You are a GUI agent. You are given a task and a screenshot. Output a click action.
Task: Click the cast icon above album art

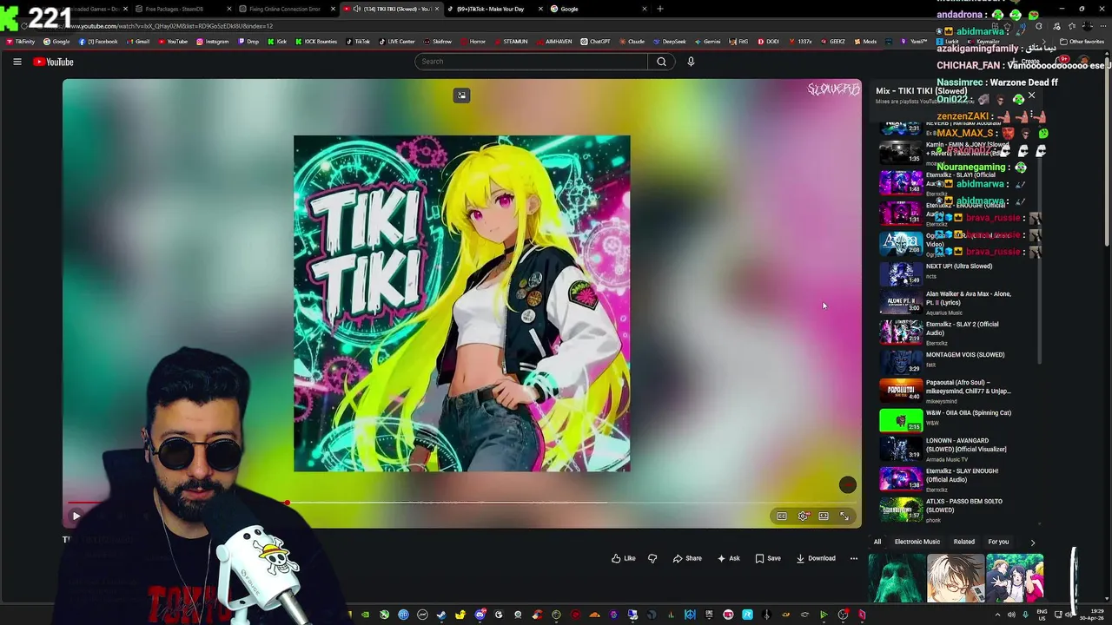click(x=461, y=95)
